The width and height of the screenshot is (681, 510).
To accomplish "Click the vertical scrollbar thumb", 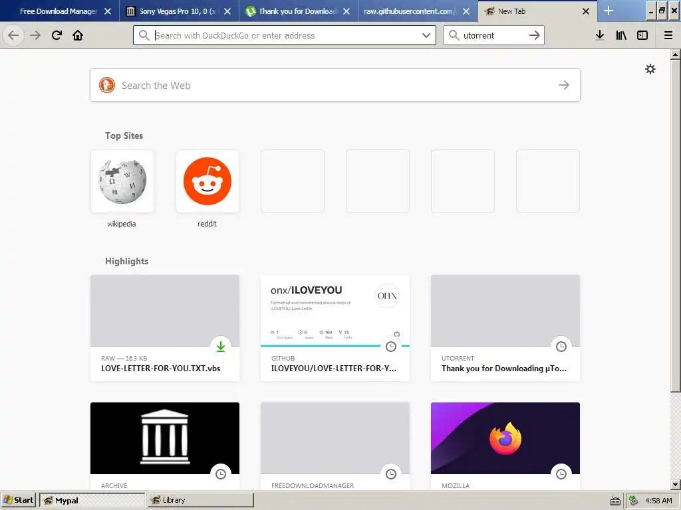I will tap(675, 226).
